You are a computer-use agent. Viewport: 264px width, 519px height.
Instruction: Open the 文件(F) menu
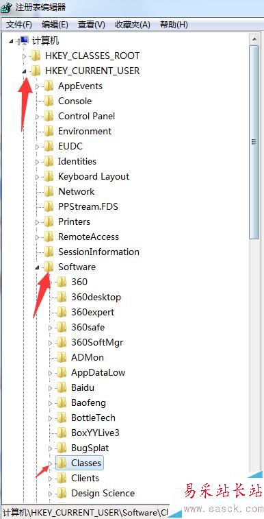[20, 25]
